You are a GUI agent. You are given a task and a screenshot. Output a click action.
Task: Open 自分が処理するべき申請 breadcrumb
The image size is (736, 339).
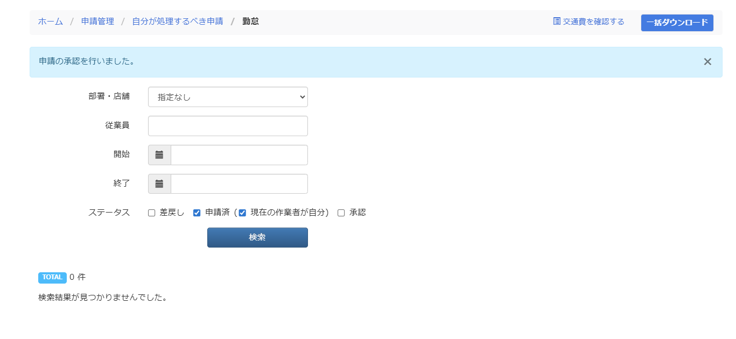point(178,22)
